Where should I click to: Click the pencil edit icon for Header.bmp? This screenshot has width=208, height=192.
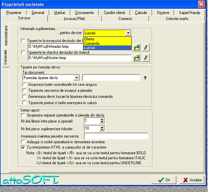pyautogui.click(x=146, y=47)
